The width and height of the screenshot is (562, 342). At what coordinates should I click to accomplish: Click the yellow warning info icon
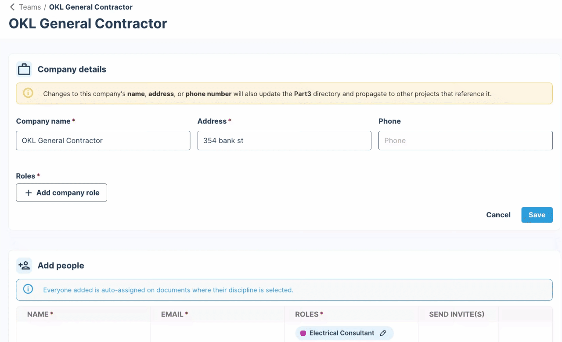28,93
